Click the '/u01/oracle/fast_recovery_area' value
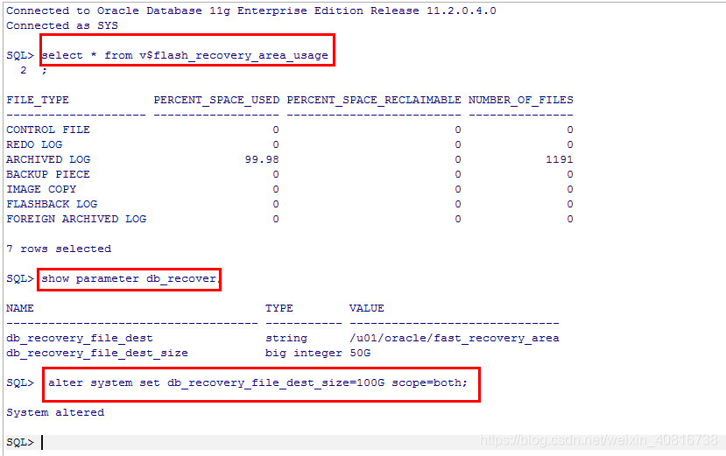726x456 pixels. click(x=455, y=338)
